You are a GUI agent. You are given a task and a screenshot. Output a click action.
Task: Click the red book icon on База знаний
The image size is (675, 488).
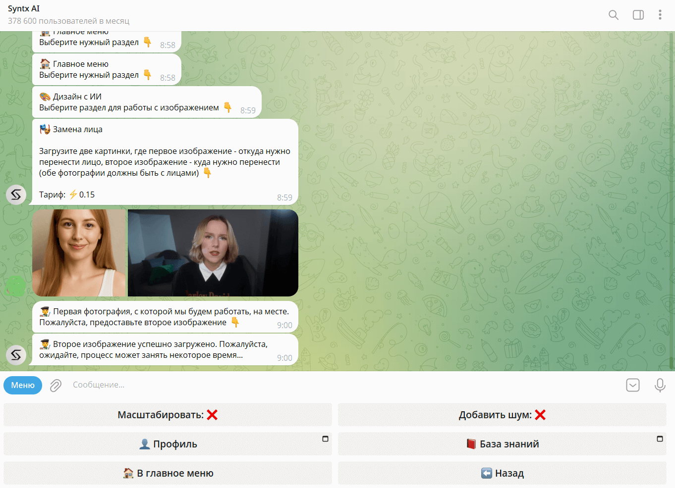coord(471,444)
